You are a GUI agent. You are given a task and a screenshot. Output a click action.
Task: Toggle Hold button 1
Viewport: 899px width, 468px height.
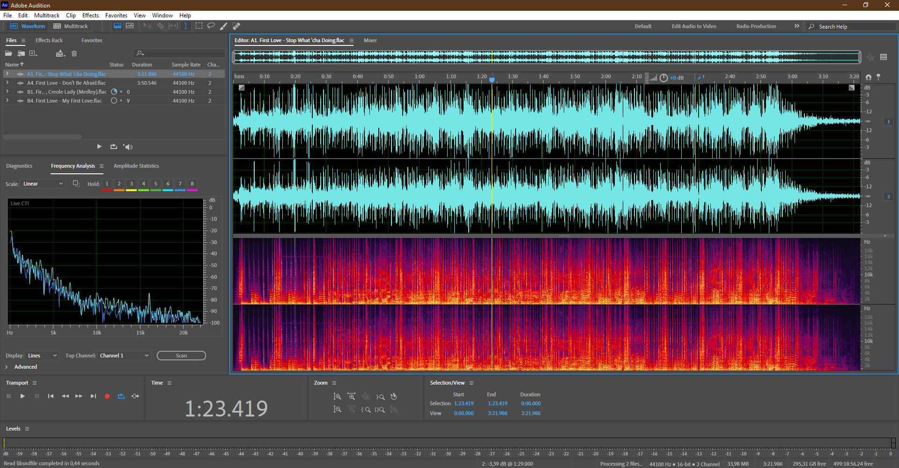click(x=107, y=184)
